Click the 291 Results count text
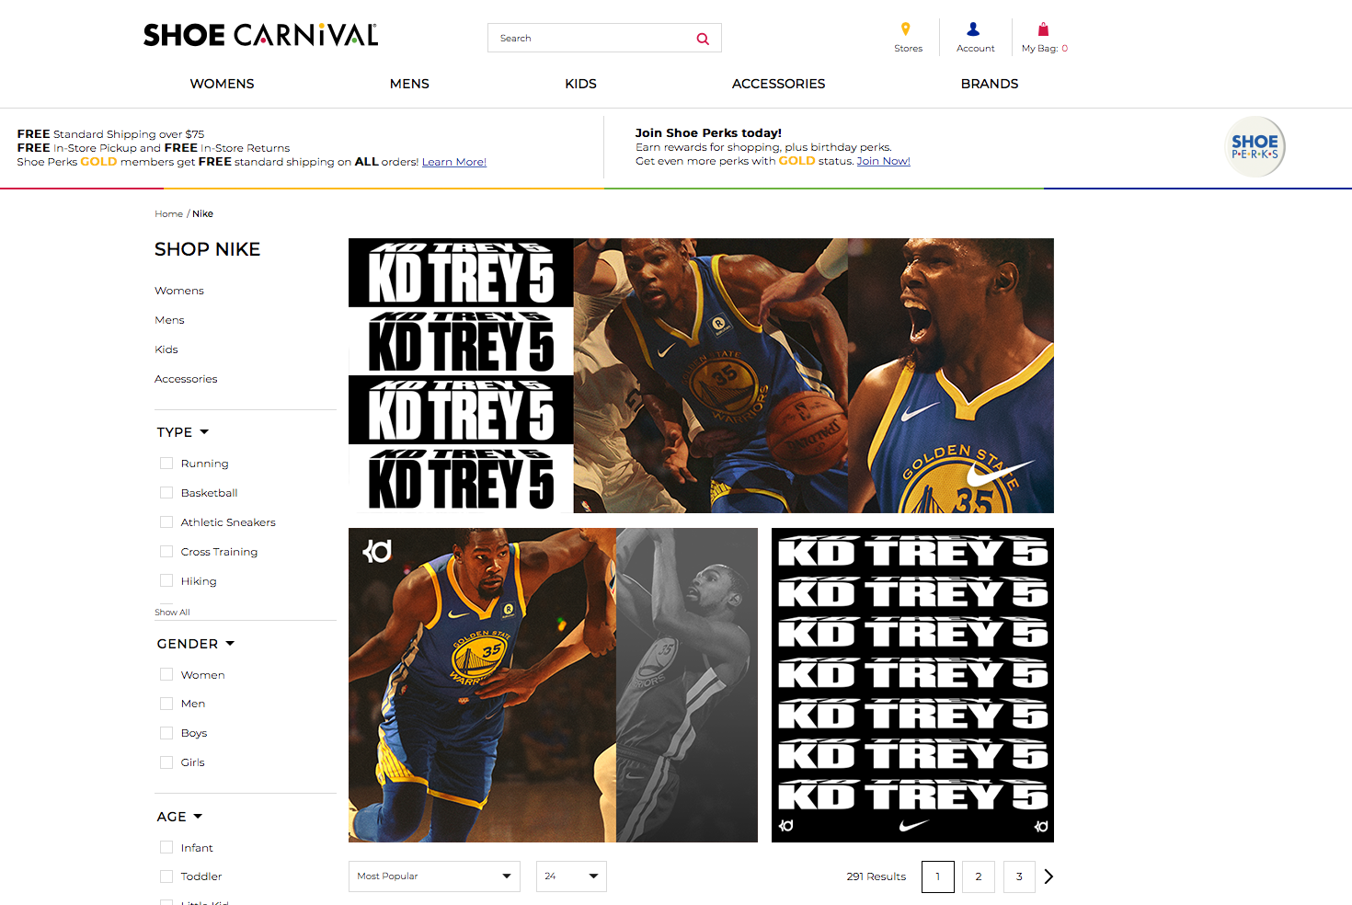This screenshot has height=905, width=1352. (x=877, y=876)
